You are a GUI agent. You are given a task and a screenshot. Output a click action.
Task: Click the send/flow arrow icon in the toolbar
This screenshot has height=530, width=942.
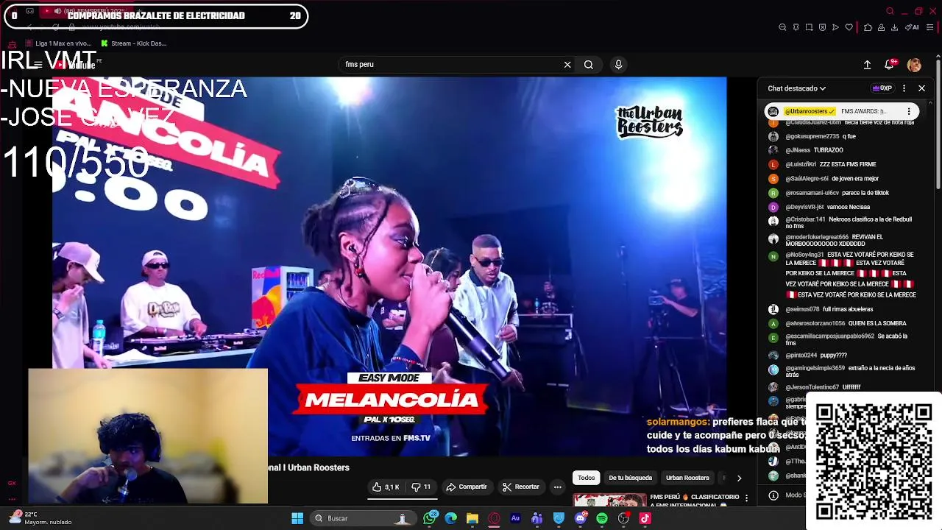click(x=835, y=27)
